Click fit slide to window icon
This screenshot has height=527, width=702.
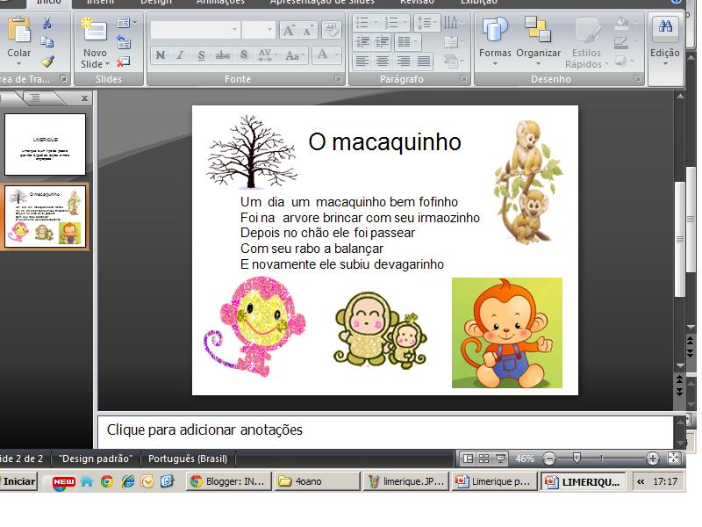point(673,458)
